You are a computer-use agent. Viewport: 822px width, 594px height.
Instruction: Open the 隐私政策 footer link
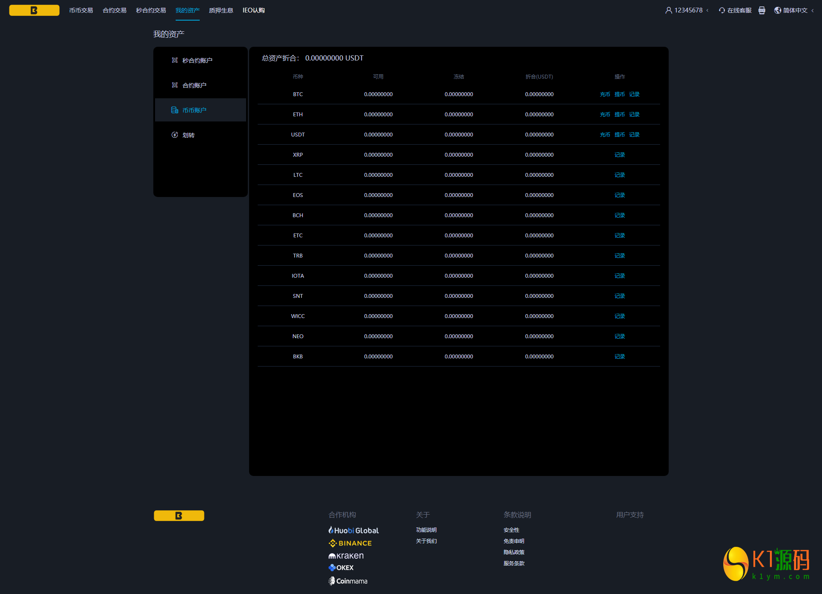tap(514, 552)
